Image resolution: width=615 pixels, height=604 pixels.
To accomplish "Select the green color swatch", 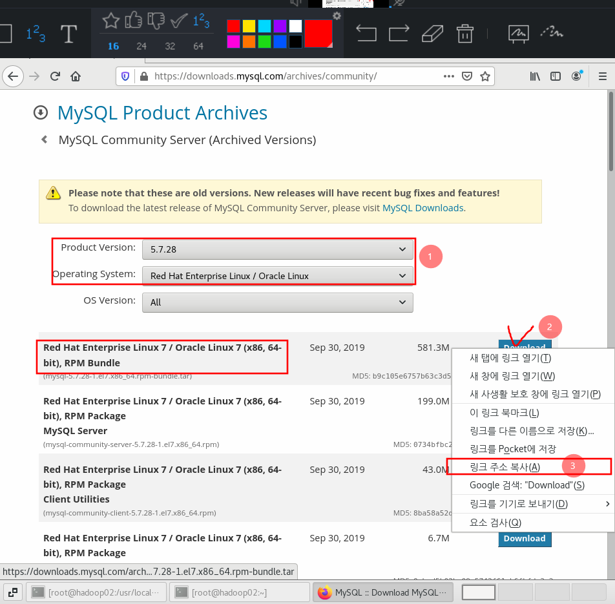I will click(264, 41).
